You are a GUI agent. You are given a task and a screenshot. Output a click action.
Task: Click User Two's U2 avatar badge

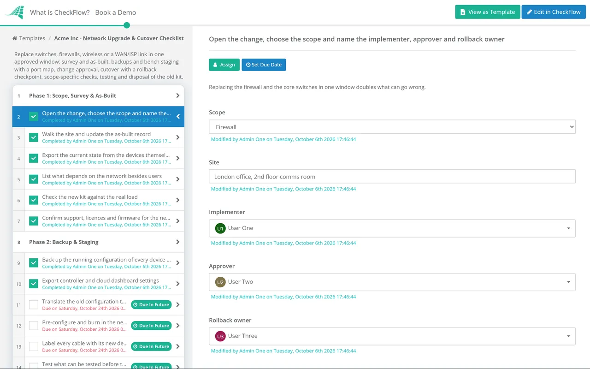click(x=220, y=282)
